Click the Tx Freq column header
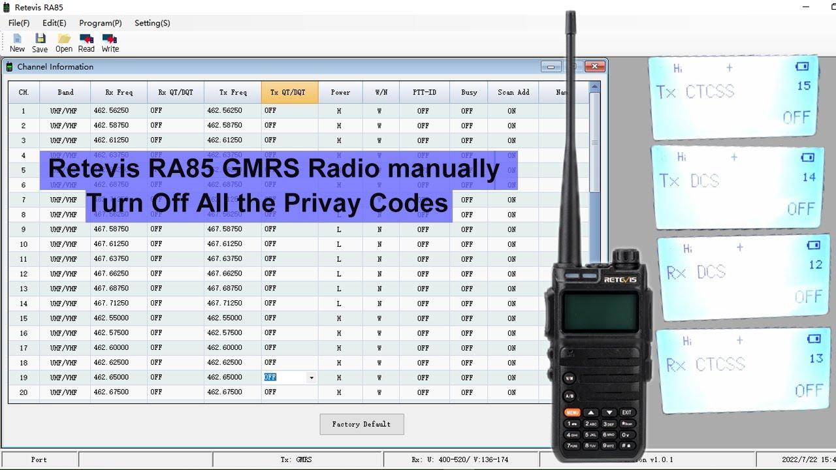836x470 pixels. coord(233,92)
